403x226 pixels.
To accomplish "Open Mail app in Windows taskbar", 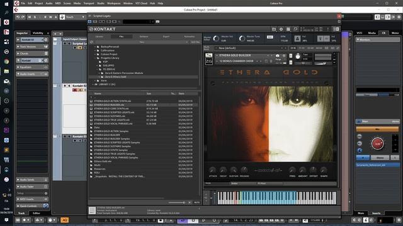I will [x=6, y=81].
